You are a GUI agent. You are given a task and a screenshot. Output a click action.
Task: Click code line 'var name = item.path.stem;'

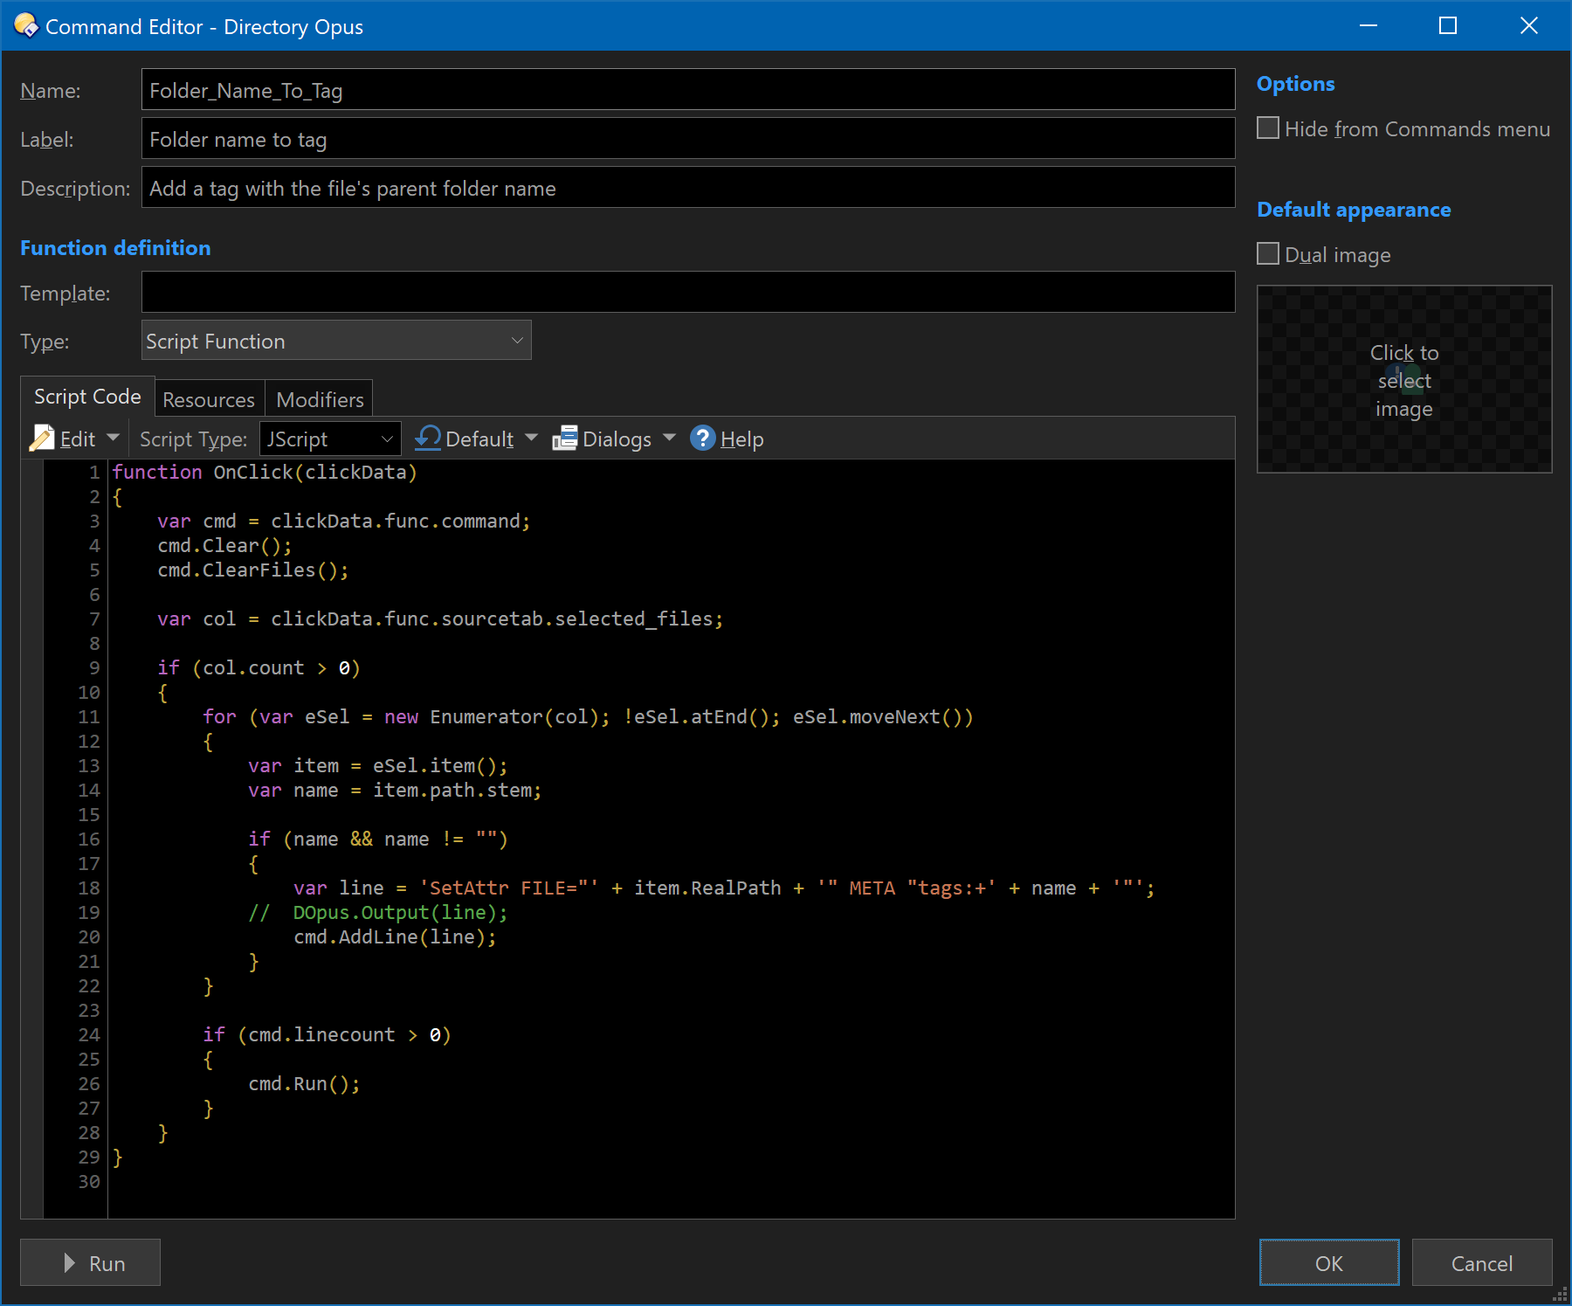pyautogui.click(x=395, y=790)
